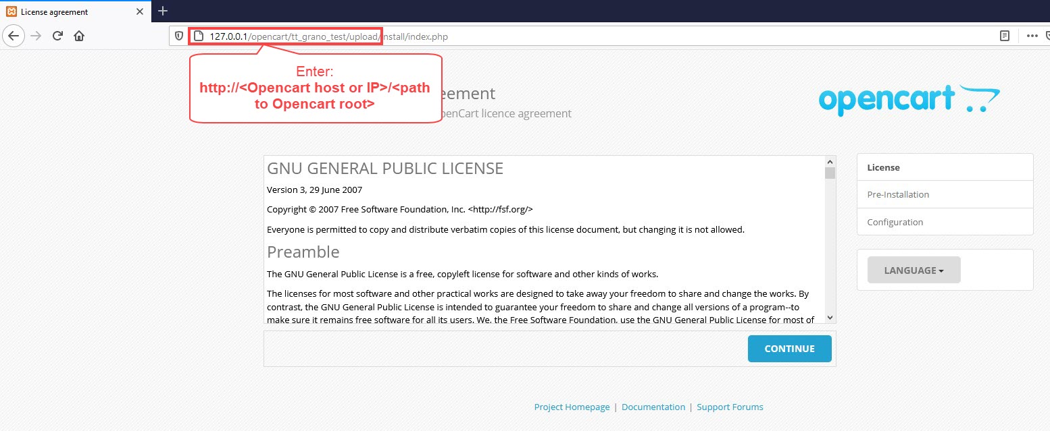Select the Configuration step
Screen dimensions: 1050x431
(945, 222)
